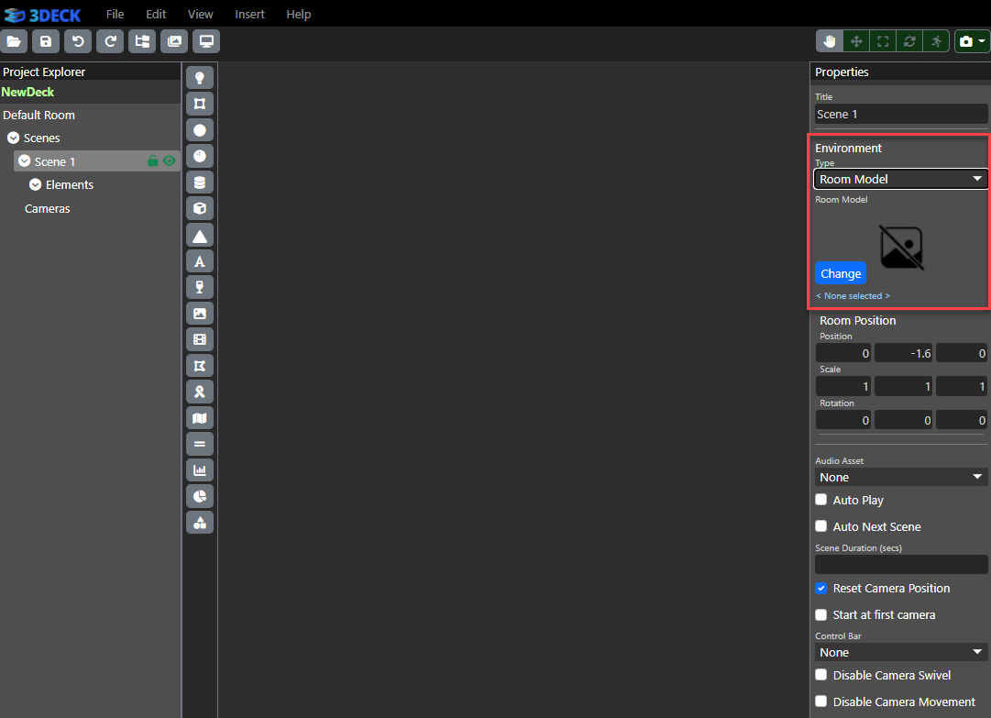Toggle Scene 1 visibility eye icon
The height and width of the screenshot is (718, 991).
169,160
